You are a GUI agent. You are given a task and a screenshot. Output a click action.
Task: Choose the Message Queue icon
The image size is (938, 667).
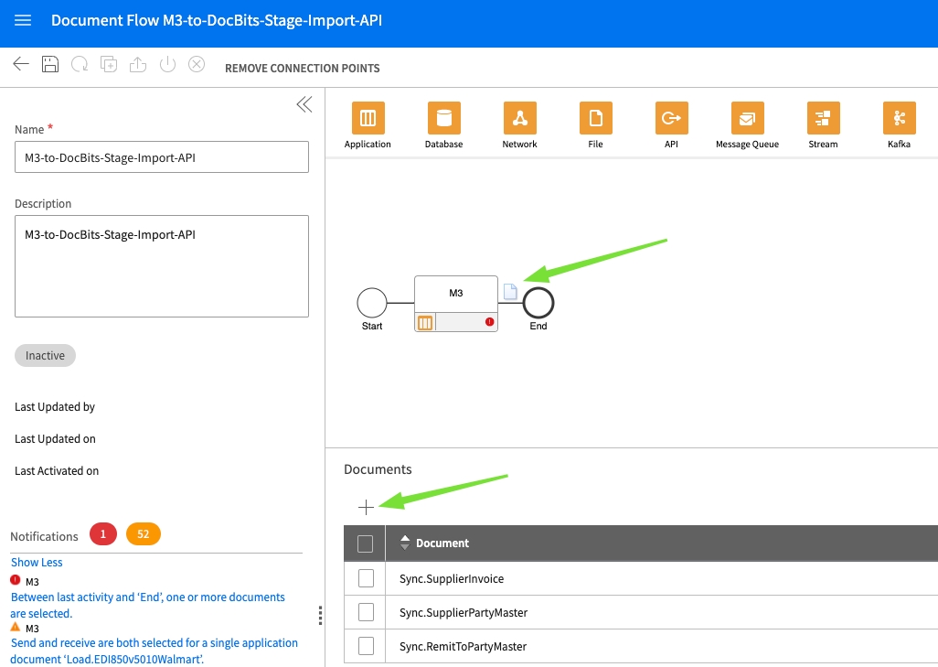(x=747, y=118)
